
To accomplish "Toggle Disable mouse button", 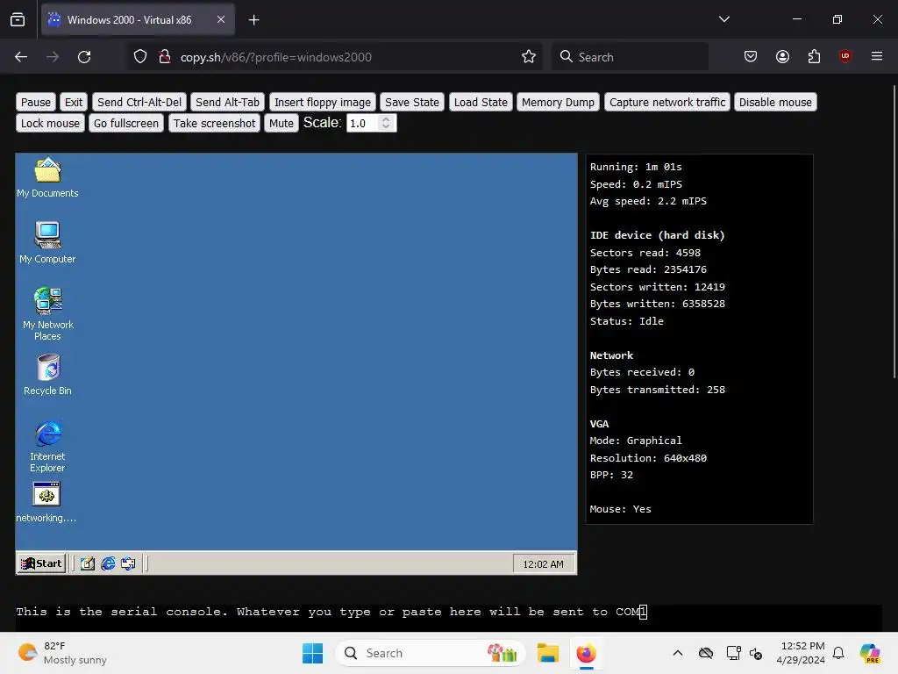I will 775,102.
